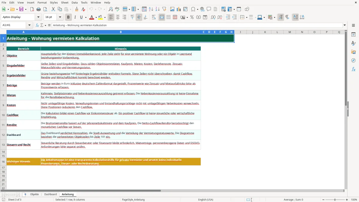Click the Insert Chart icon
This screenshot has width=359, height=202.
[x=179, y=9]
